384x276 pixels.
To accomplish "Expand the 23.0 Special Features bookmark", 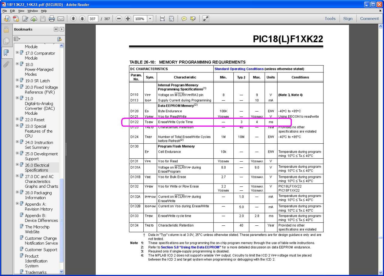I will pyautogui.click(x=17, y=125).
